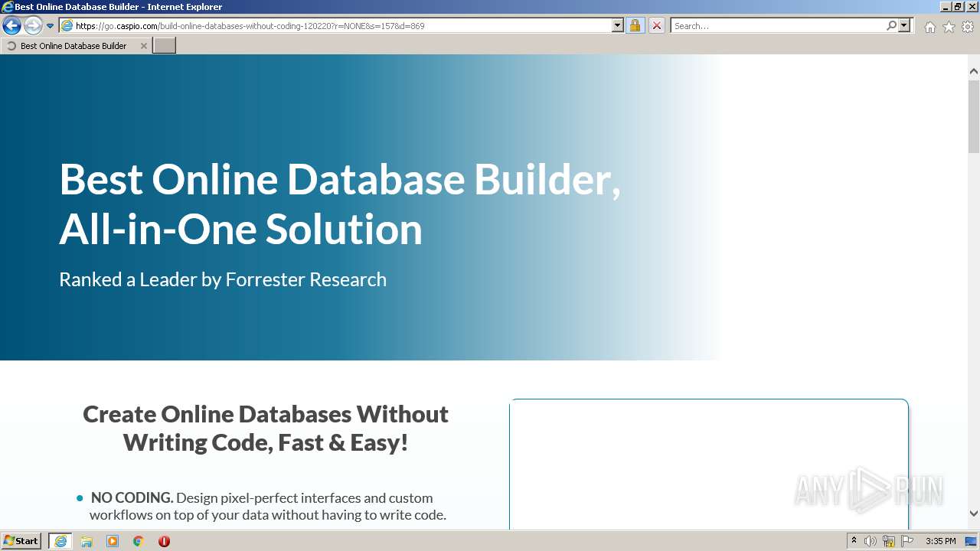
Task: Select the Best Online Database Builder tab
Action: click(75, 46)
